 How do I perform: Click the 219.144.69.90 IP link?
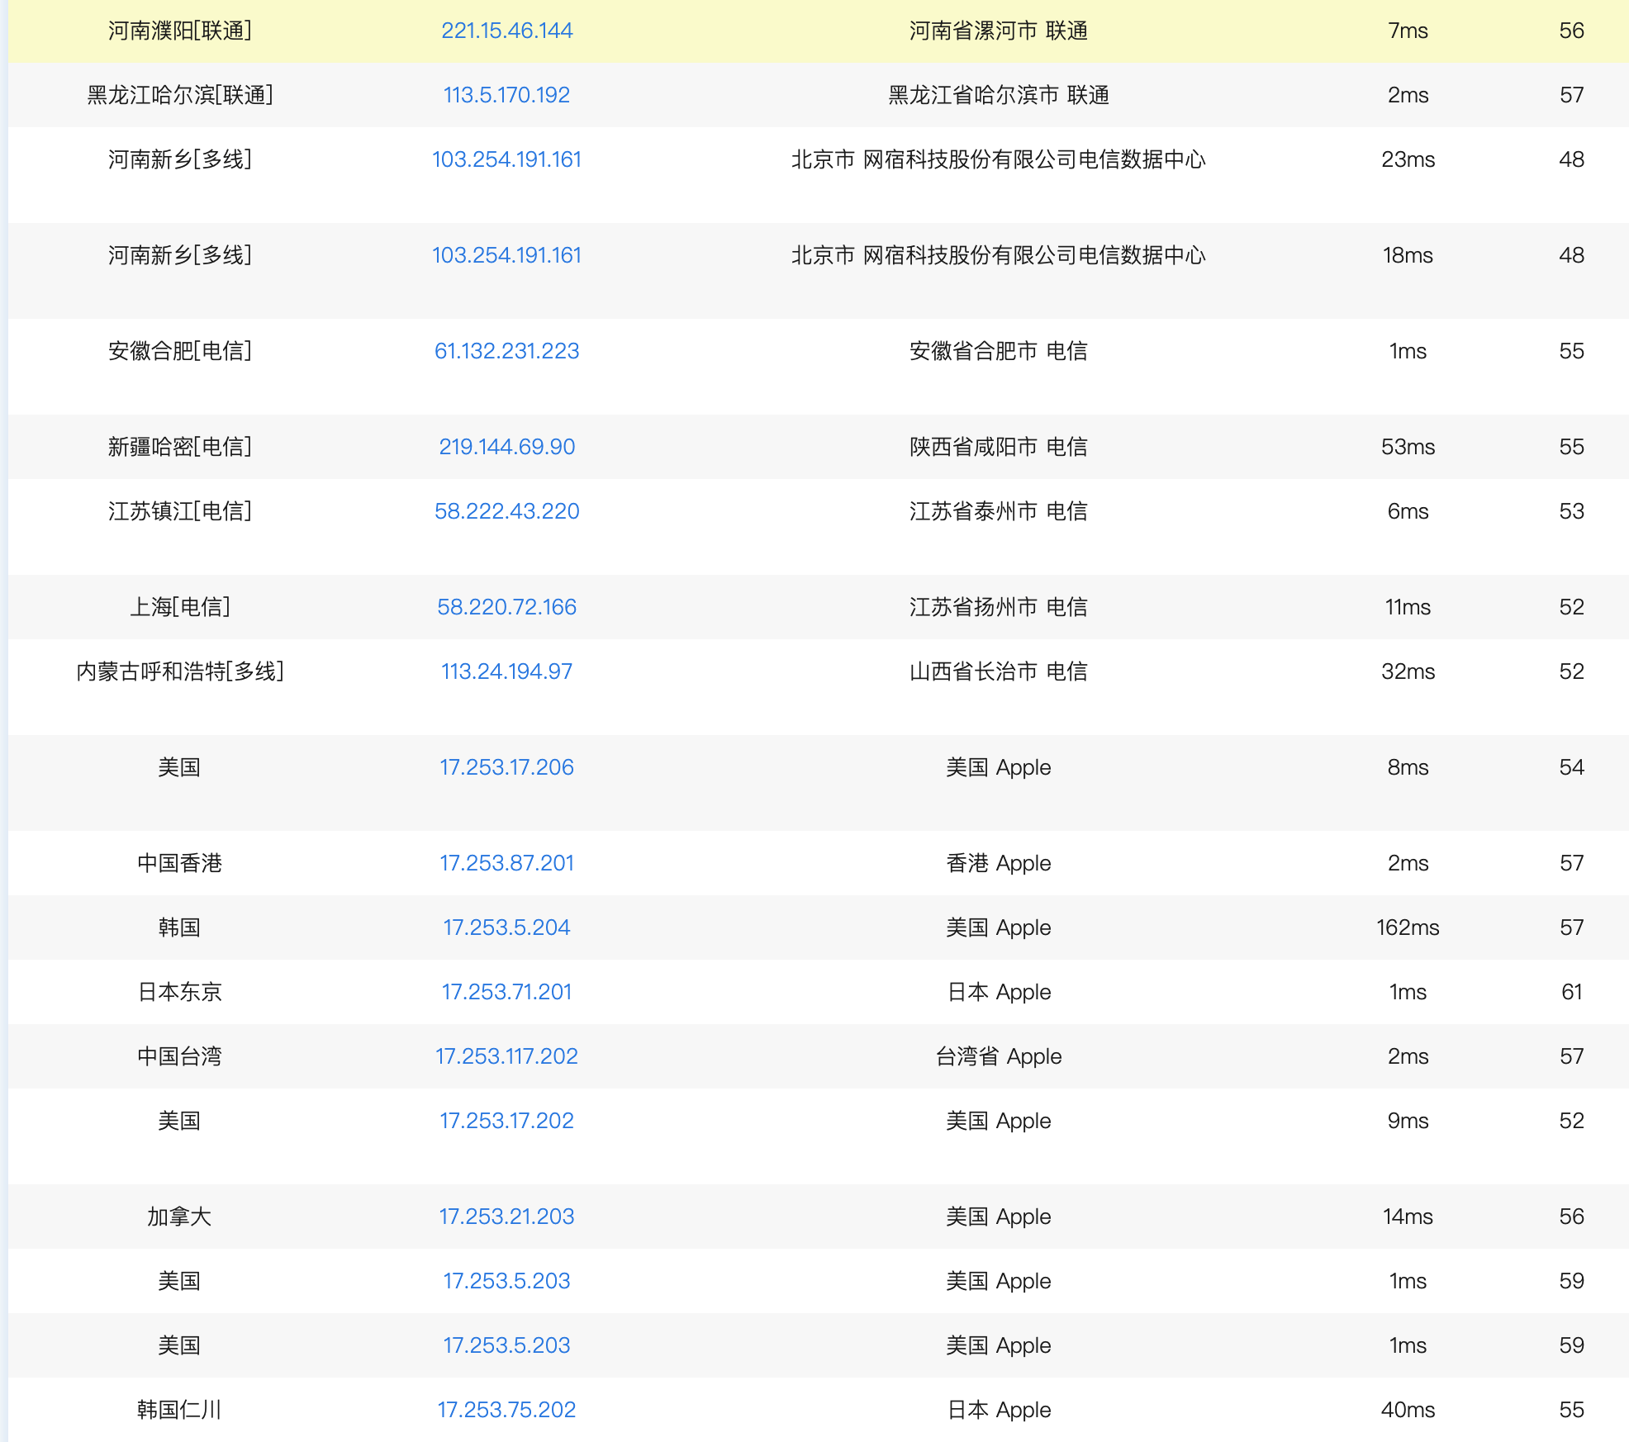coord(506,447)
